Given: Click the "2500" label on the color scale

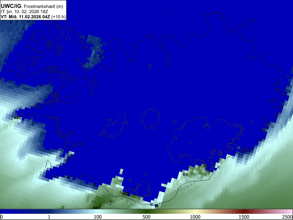Looking at the screenshot, I should tap(287, 217).
